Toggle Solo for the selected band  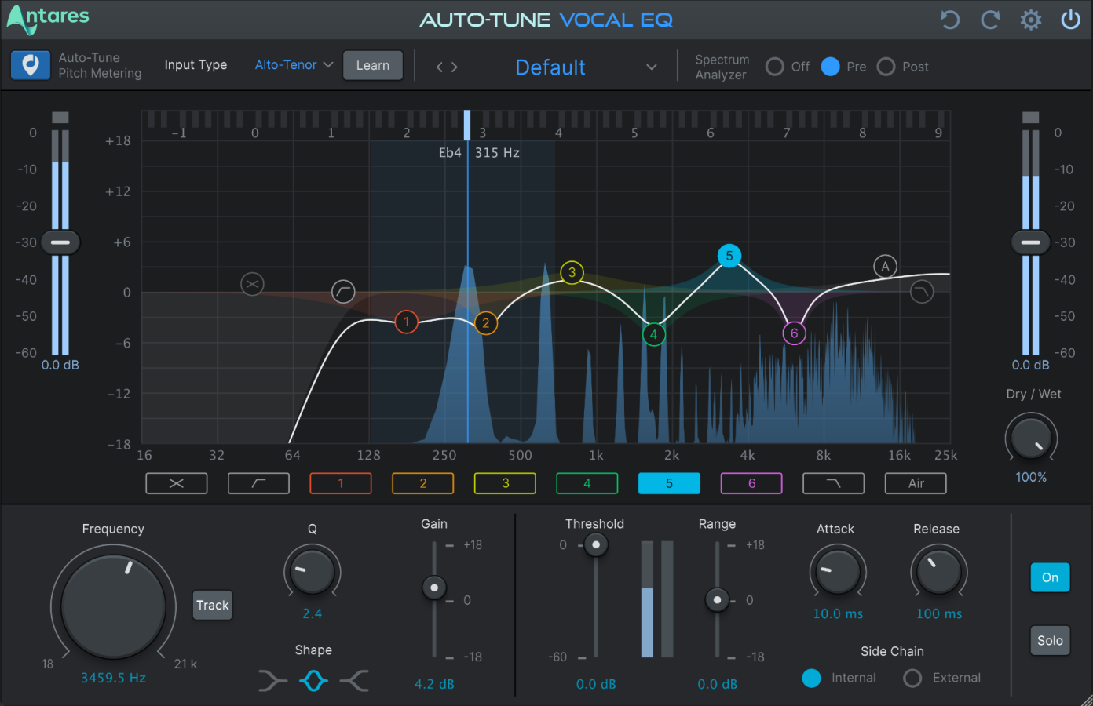click(1050, 640)
